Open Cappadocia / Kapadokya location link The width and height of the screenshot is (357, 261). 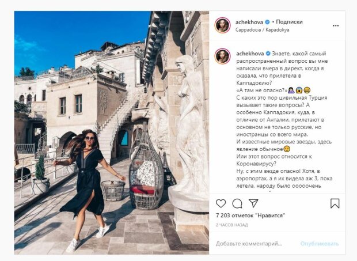tap(263, 30)
